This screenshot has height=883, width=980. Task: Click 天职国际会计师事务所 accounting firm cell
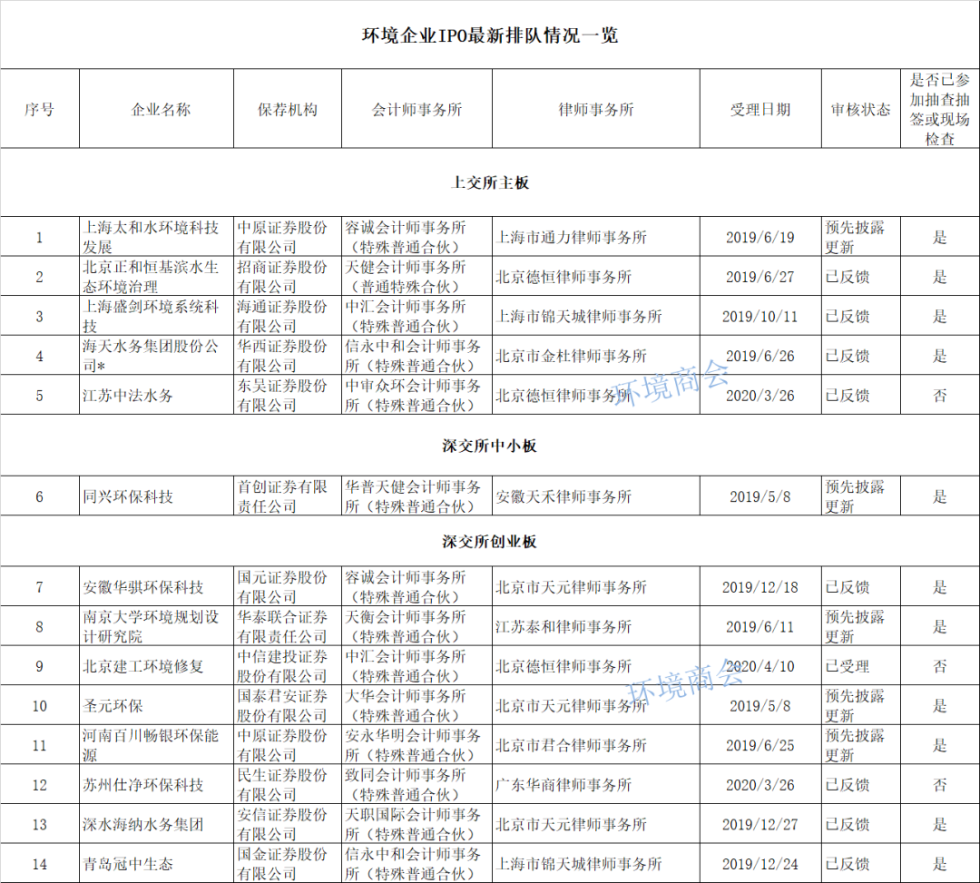pos(416,824)
